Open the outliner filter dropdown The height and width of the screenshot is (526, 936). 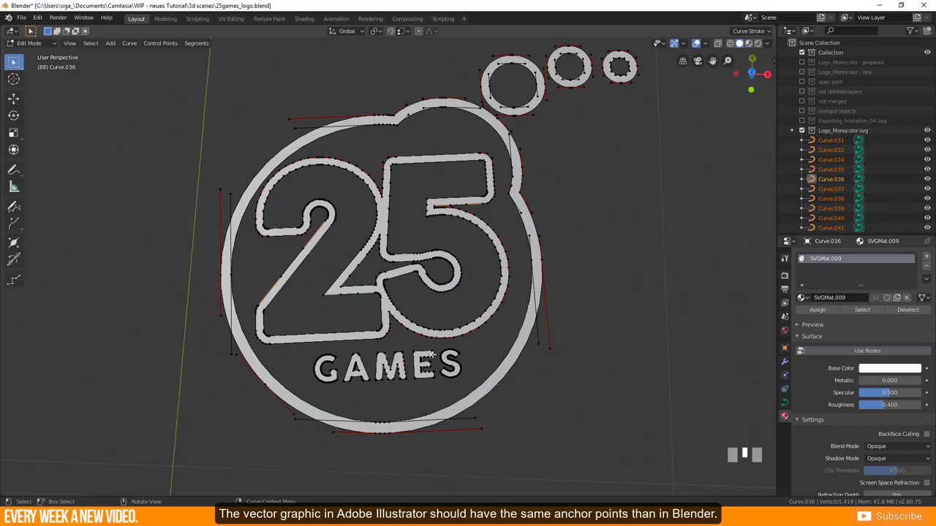[912, 31]
